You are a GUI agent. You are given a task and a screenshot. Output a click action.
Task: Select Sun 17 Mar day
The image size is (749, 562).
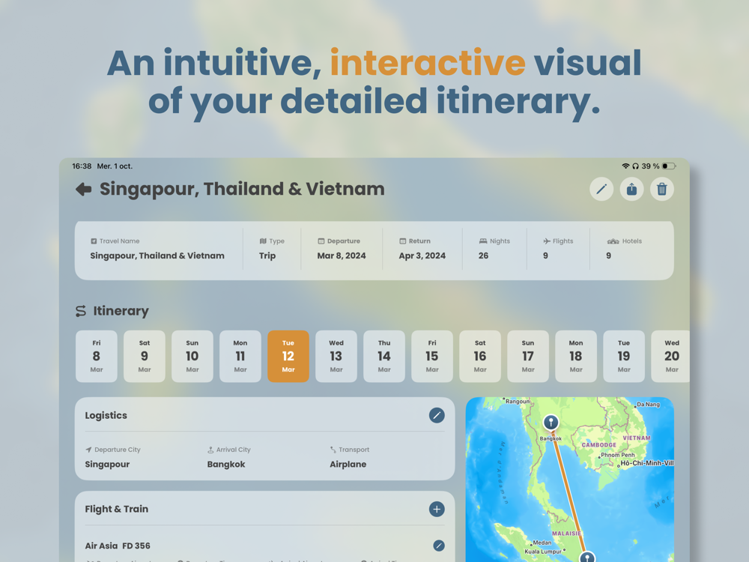tap(528, 356)
